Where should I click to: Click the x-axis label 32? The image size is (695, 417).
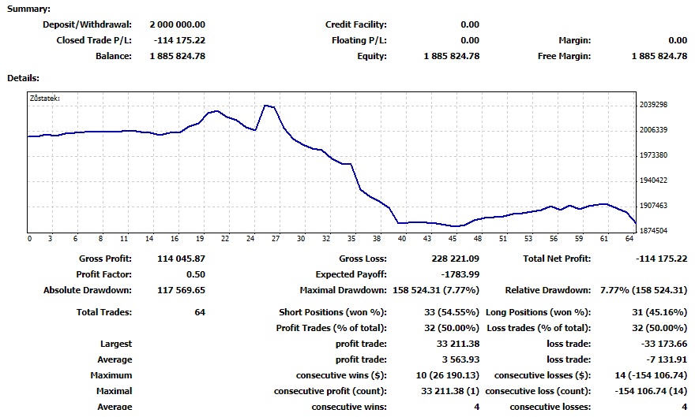point(326,238)
